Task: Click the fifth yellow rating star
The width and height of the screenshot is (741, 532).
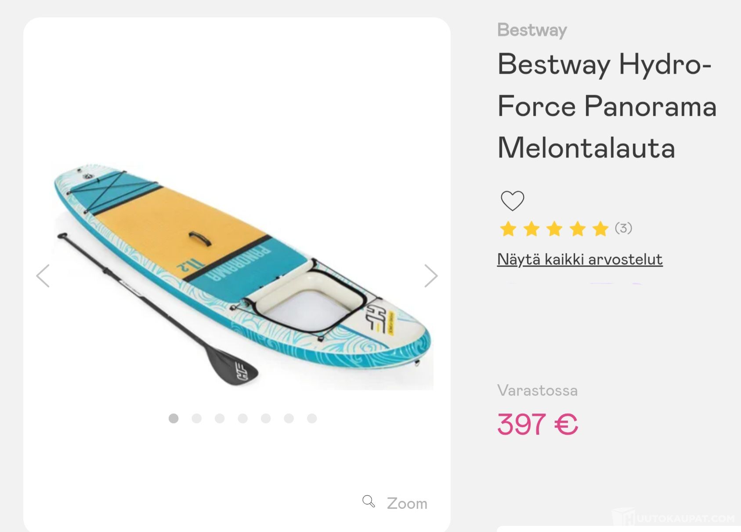Action: pyautogui.click(x=600, y=229)
